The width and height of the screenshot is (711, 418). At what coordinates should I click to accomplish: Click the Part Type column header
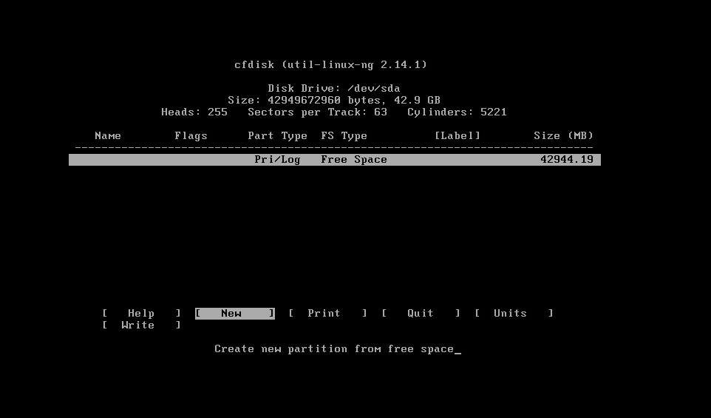(277, 135)
